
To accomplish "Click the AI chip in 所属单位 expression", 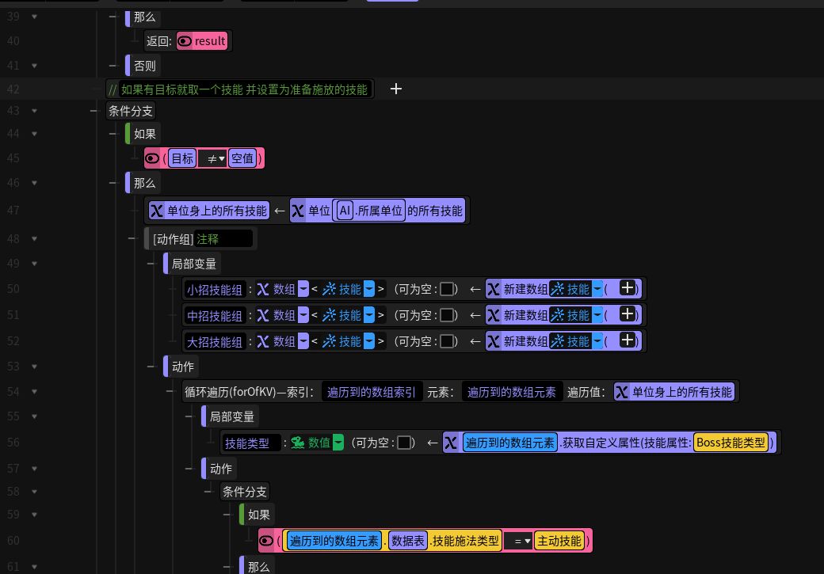I will click(345, 211).
